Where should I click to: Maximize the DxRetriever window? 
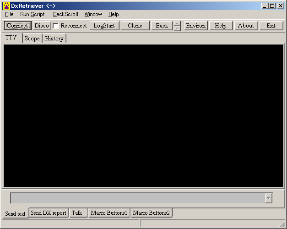[x=272, y=6]
